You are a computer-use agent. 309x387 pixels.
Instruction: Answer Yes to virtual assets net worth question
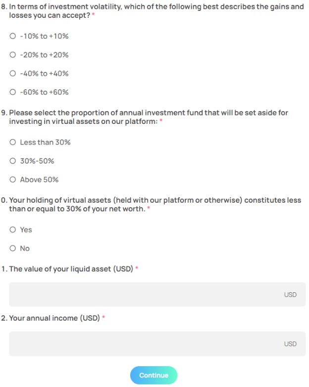(13, 229)
